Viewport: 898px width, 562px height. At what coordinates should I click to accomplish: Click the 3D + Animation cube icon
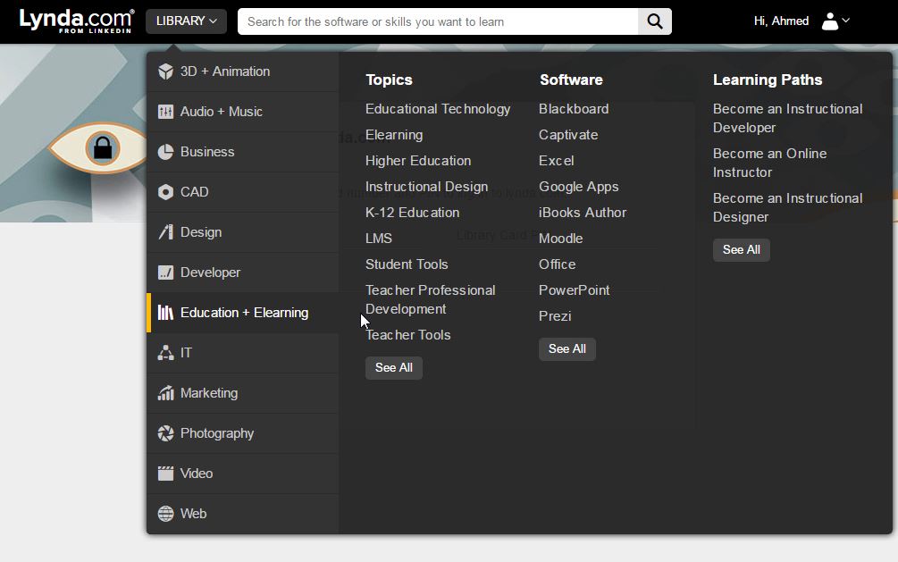coord(165,71)
